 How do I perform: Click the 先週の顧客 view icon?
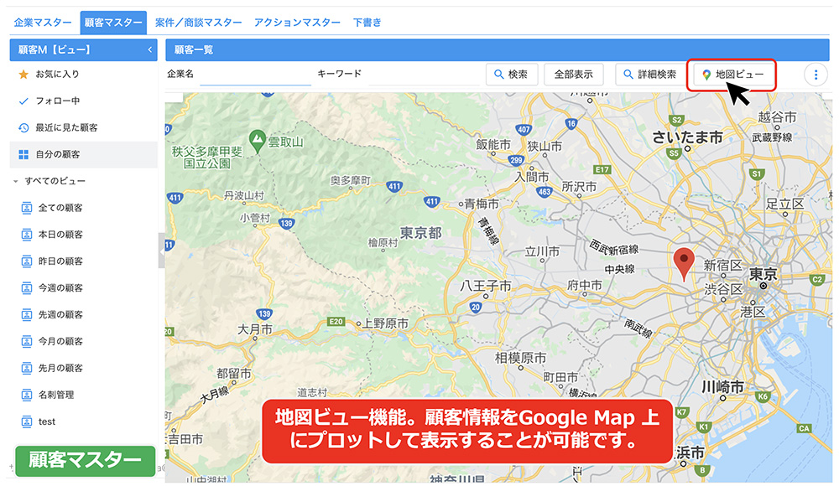tap(26, 315)
